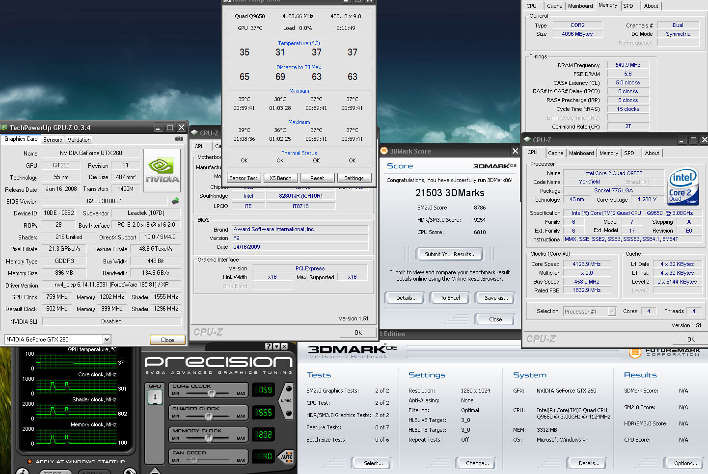The height and width of the screenshot is (474, 708).
Task: Click the GPU-Z title bar application icon
Action: (x=4, y=127)
